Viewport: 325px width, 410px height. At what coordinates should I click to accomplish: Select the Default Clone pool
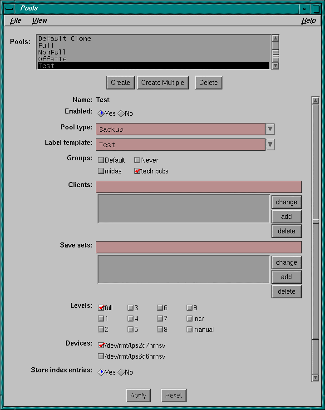tap(153, 39)
